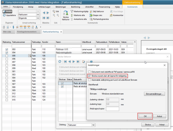This screenshot has height=131, width=173.
Task: Open the Fakturanr sorting dropdown in ribbon
Action: pos(38,14)
